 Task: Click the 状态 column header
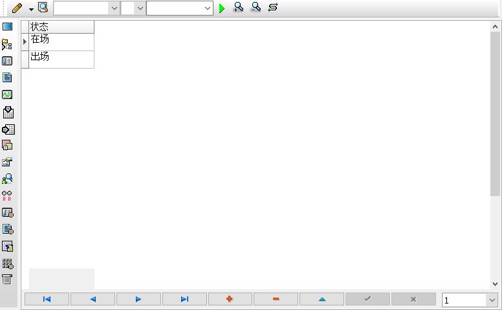[x=61, y=27]
